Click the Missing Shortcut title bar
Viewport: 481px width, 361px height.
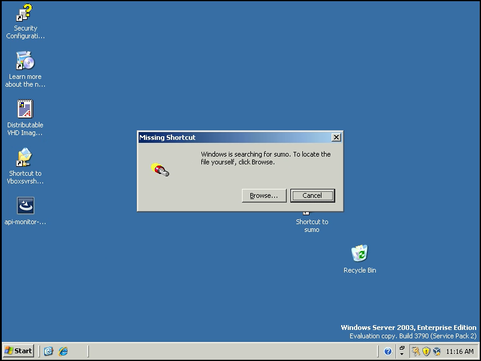pyautogui.click(x=233, y=137)
